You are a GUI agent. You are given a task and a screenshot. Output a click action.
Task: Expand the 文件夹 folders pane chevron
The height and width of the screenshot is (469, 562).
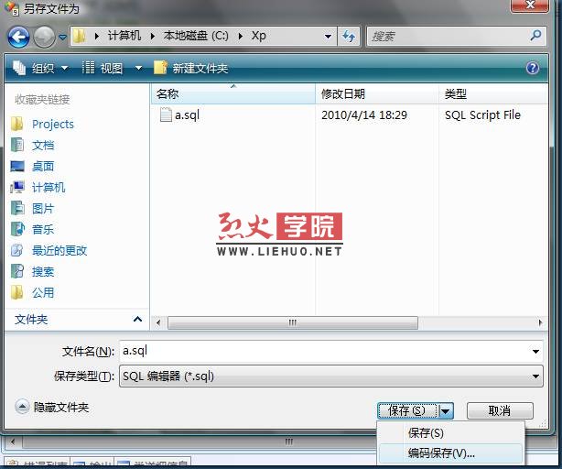[137, 319]
